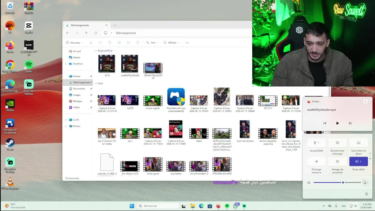
Task: Toggle Sous-titres en direct quick setting
Action: click(x=359, y=143)
